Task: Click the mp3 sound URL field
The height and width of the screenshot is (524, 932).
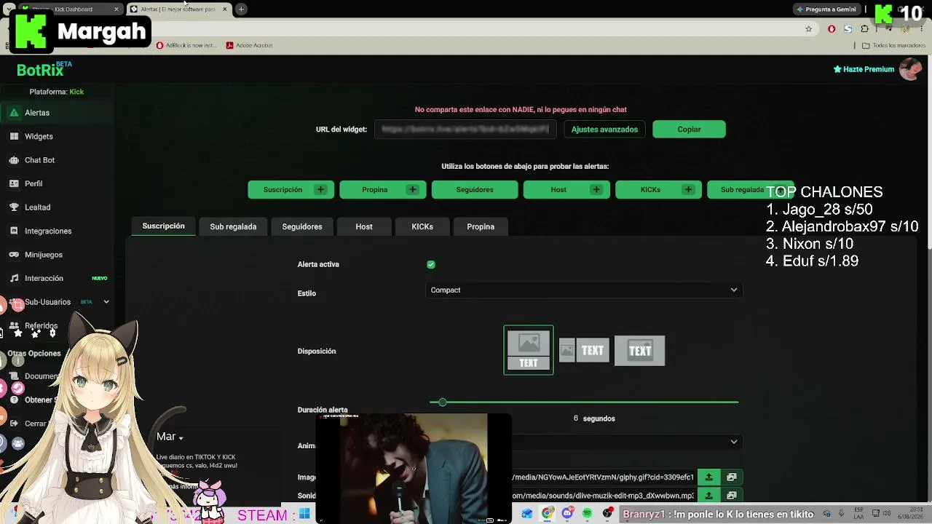Action: tap(604, 496)
